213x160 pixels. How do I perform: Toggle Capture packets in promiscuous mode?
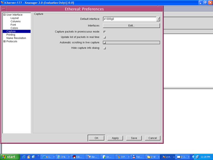(105, 32)
